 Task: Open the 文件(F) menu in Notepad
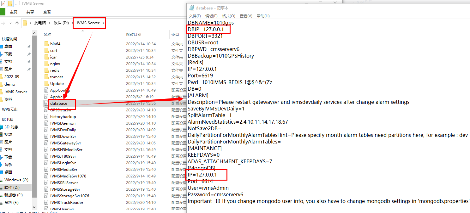(x=195, y=16)
